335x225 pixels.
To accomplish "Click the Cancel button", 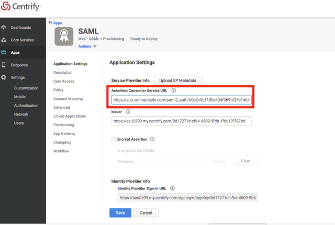I will click(146, 212).
